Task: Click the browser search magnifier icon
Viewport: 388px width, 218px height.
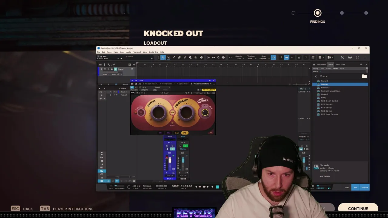Action: (x=361, y=64)
